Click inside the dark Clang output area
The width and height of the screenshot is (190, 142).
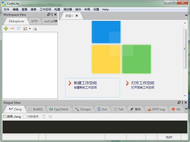tap(95, 127)
